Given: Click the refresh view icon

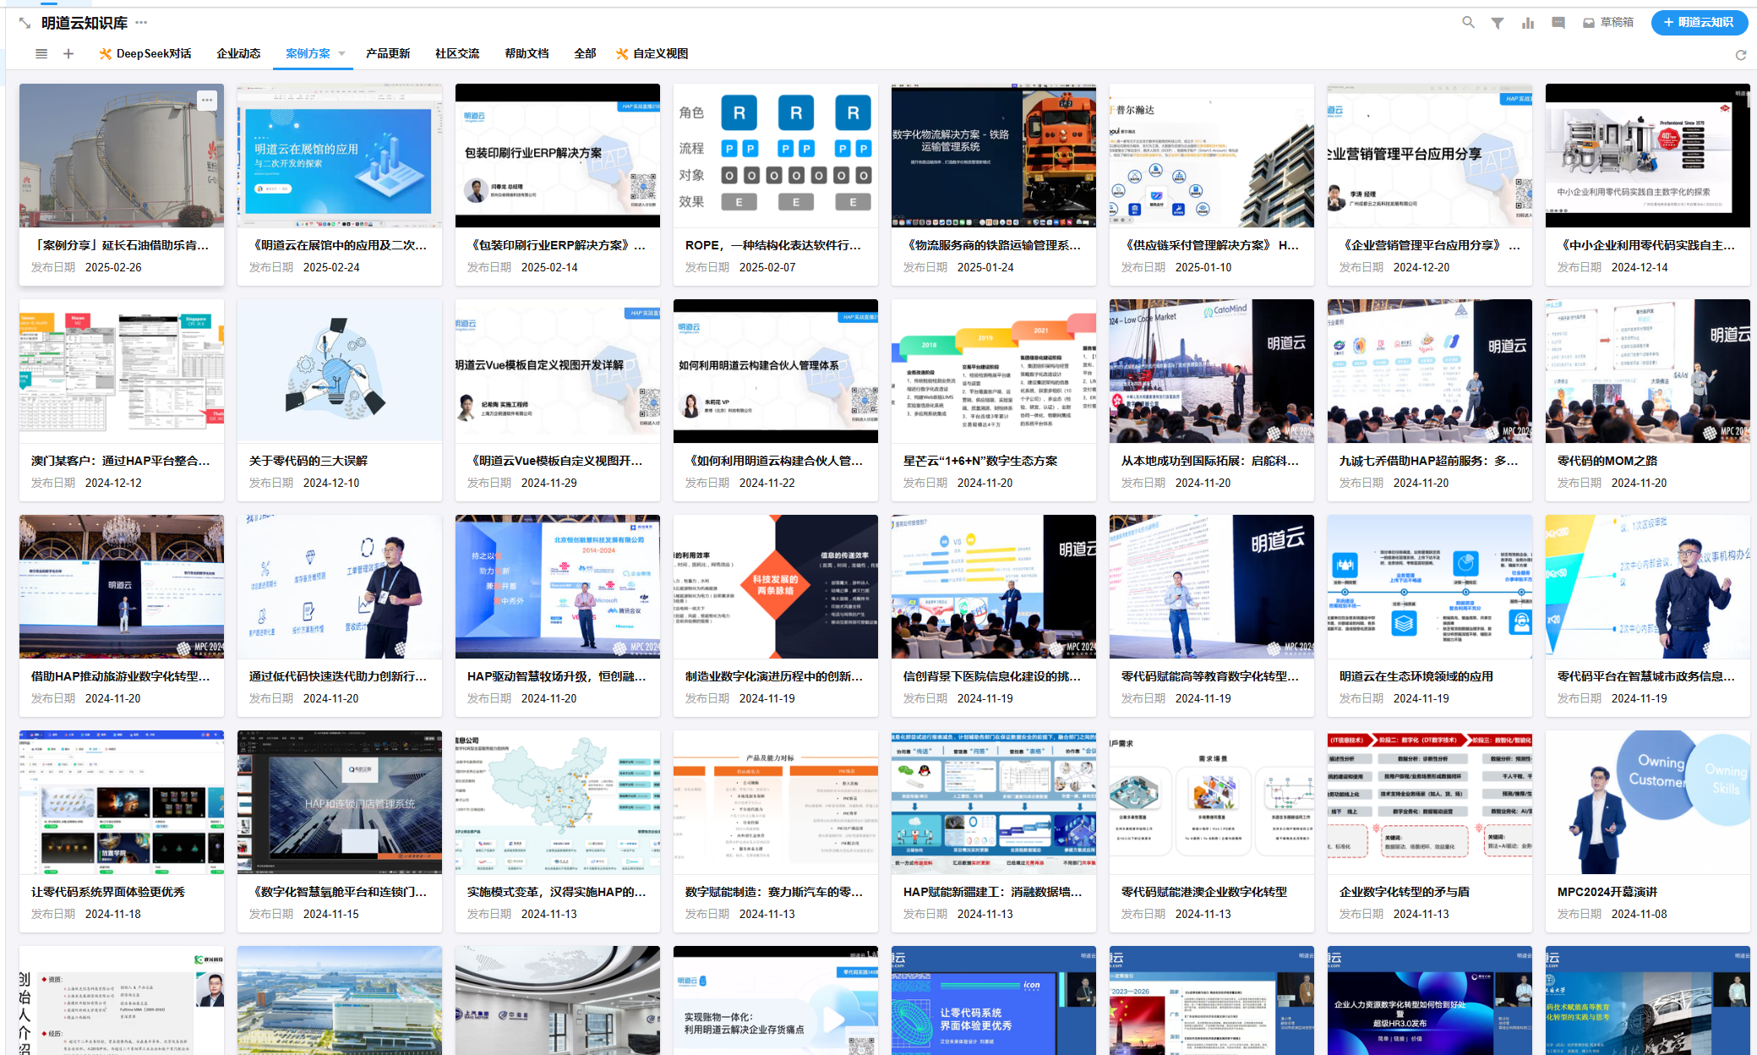Looking at the screenshot, I should pyautogui.click(x=1741, y=55).
